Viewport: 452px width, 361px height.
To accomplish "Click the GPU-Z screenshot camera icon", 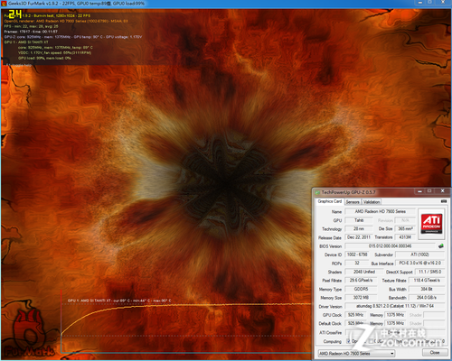I will coord(444,201).
